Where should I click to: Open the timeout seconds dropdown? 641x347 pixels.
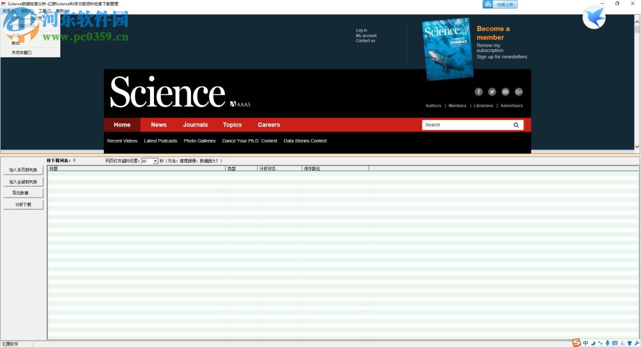pyautogui.click(x=155, y=161)
